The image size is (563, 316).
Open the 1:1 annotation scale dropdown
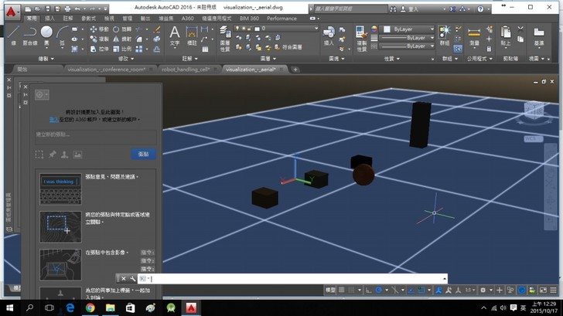[469, 291]
